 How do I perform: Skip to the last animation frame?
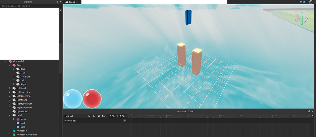pos(99,116)
